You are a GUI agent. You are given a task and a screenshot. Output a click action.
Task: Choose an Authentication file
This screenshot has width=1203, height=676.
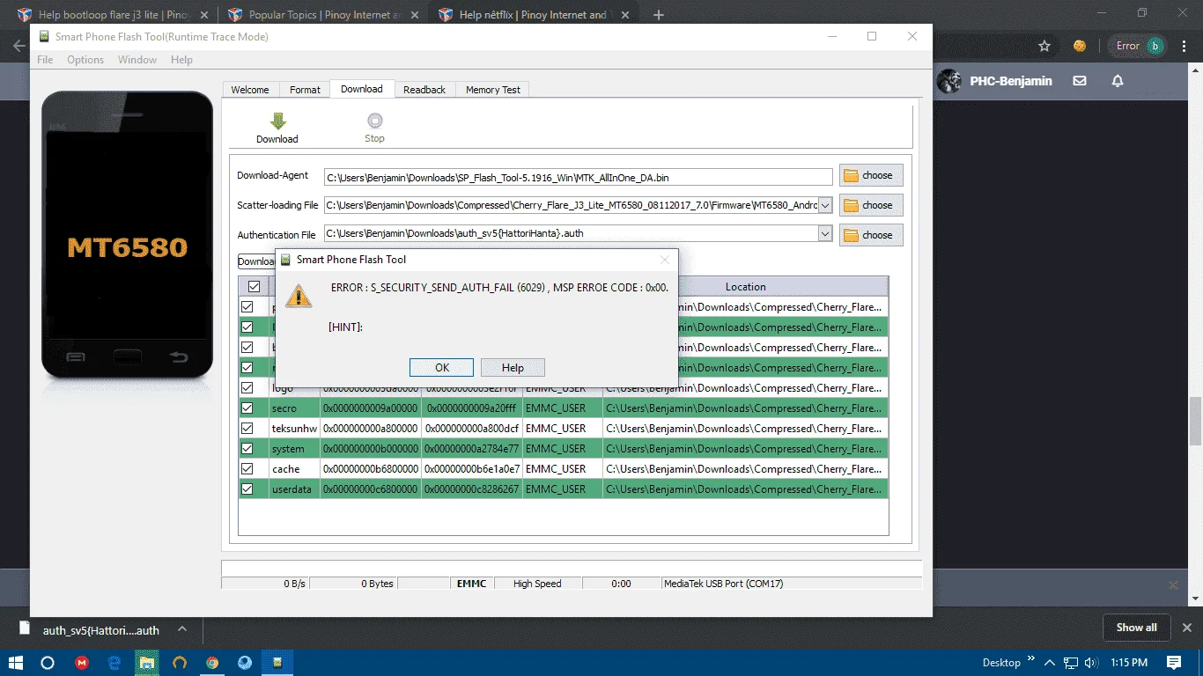point(871,235)
